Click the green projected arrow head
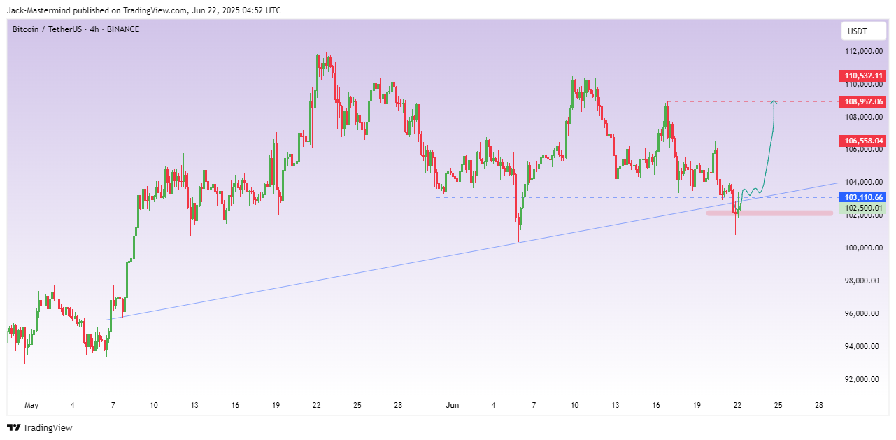The height and width of the screenshot is (440, 896). coord(774,103)
